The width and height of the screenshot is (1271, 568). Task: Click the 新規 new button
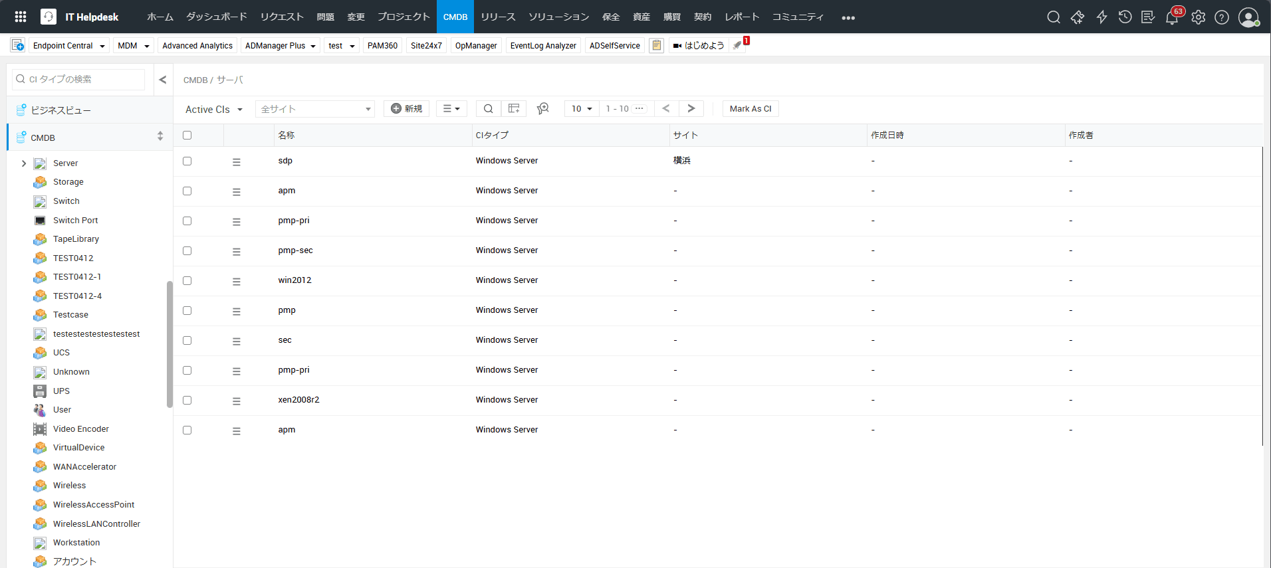(406, 109)
